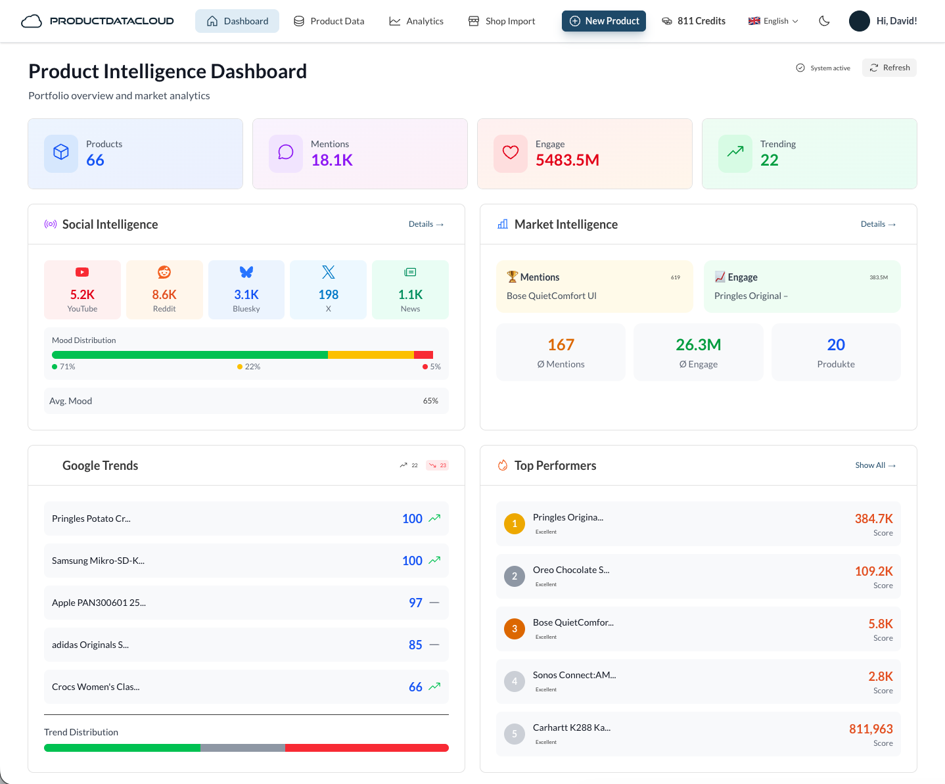Open Details link in Social Intelligence
Viewport: 945px width, 784px height.
tap(426, 224)
